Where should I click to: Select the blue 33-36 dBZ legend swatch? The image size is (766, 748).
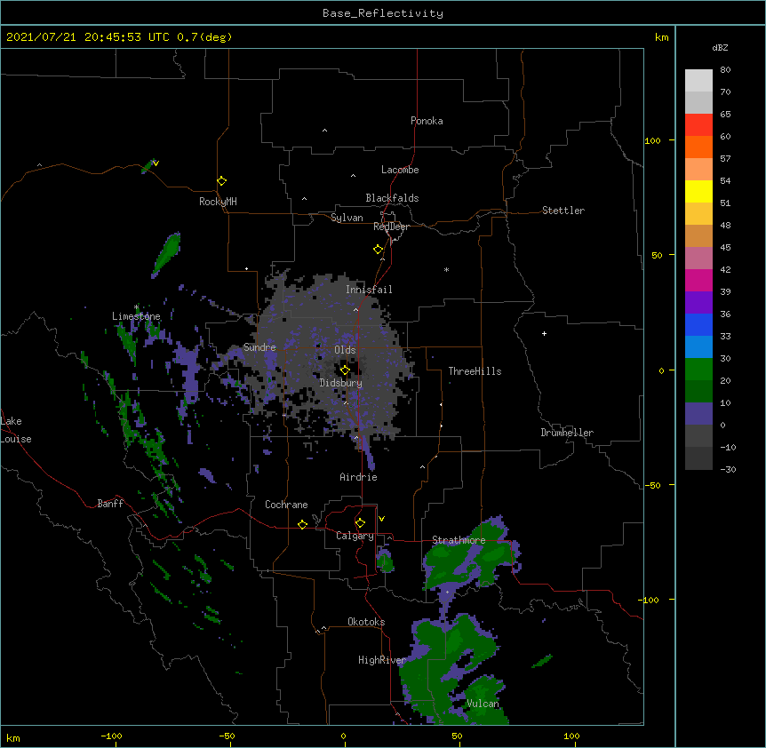click(x=698, y=324)
